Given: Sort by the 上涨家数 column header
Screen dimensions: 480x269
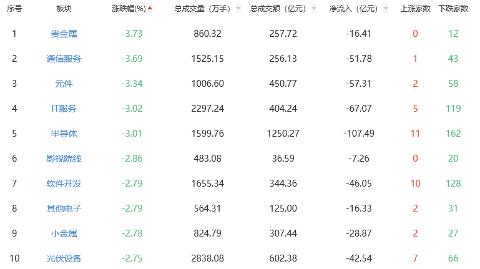Looking at the screenshot, I should point(415,9).
